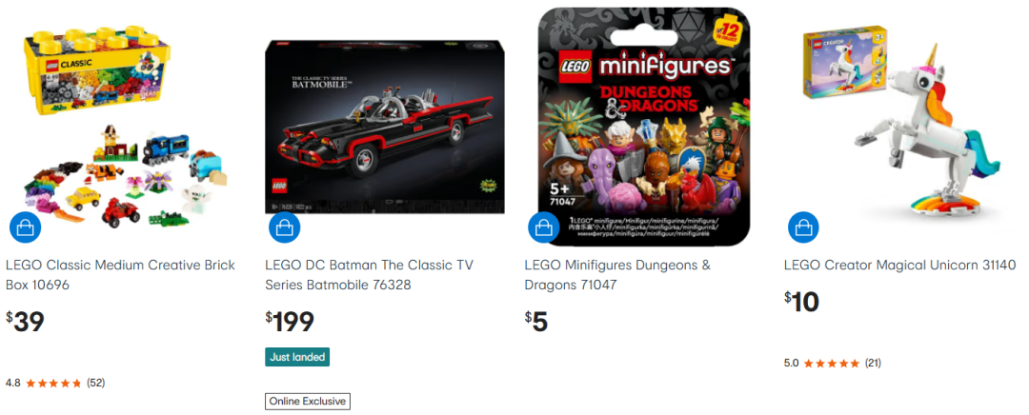
Task: Add Magical Unicorn 31140 to bag
Action: tap(803, 227)
